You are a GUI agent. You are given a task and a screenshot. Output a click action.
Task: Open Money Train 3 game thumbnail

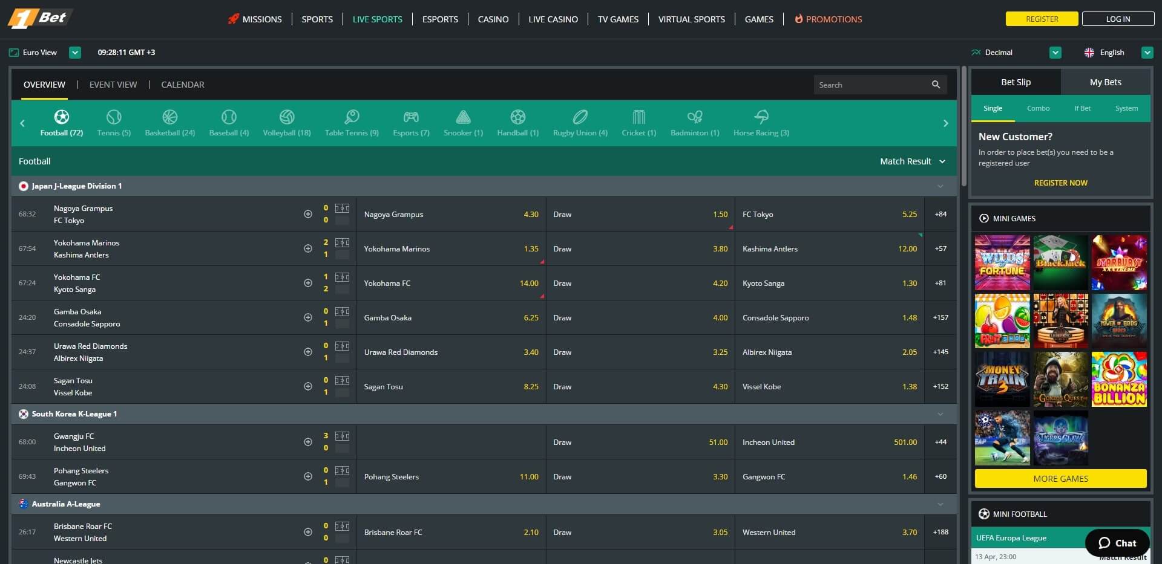1002,379
